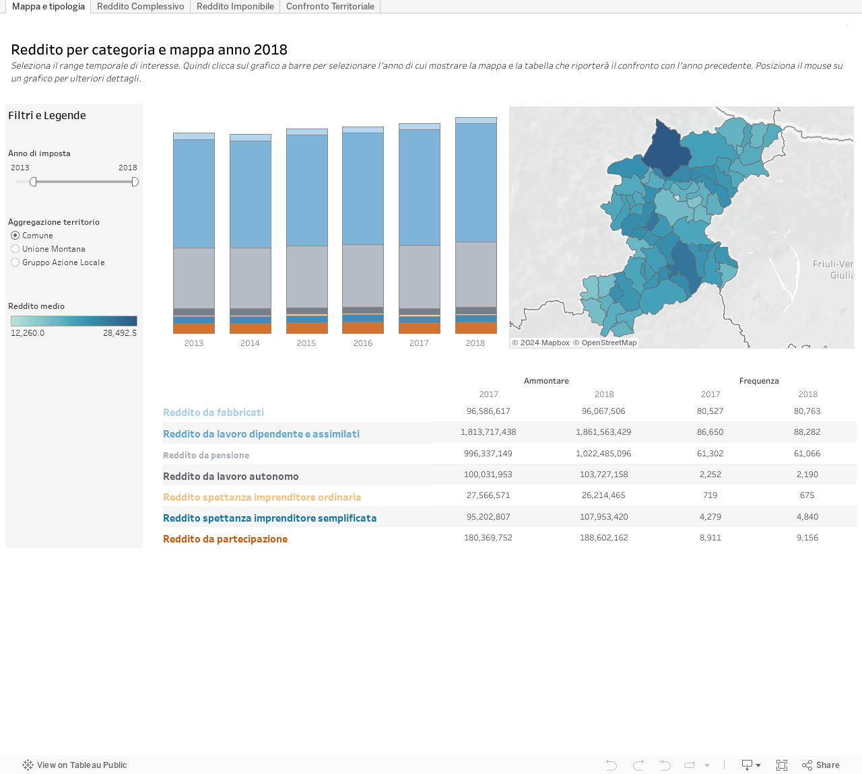The image size is (862, 774).
Task: Select Gruppo Azione Locale radio option
Action: [x=15, y=262]
